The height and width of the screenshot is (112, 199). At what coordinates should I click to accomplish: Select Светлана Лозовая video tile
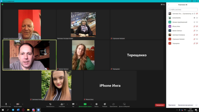pos(83,24)
